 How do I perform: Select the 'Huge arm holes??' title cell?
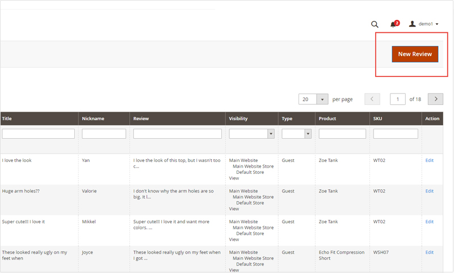(21, 191)
